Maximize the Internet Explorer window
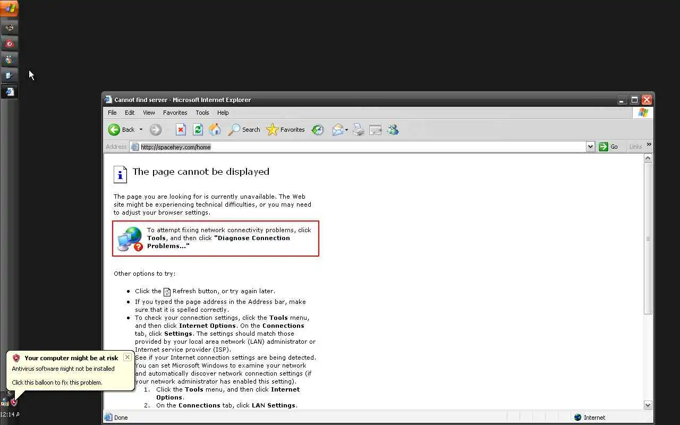This screenshot has width=680, height=425. [x=634, y=100]
